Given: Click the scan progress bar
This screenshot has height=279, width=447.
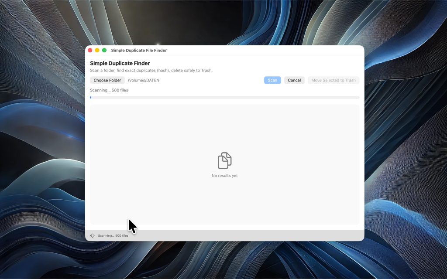Looking at the screenshot, I should point(224,98).
